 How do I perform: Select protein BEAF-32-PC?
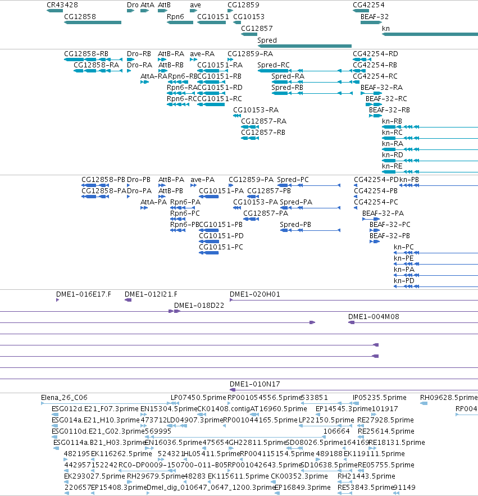tap(375, 230)
